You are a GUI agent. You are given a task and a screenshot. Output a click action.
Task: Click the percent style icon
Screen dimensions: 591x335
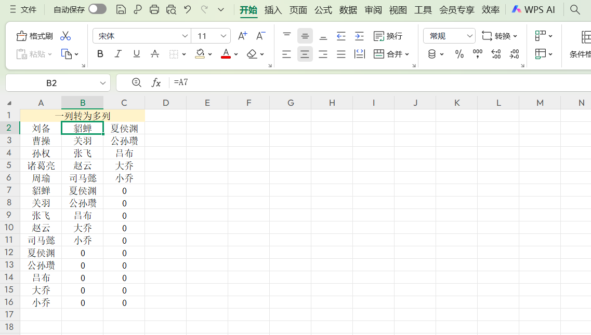459,53
